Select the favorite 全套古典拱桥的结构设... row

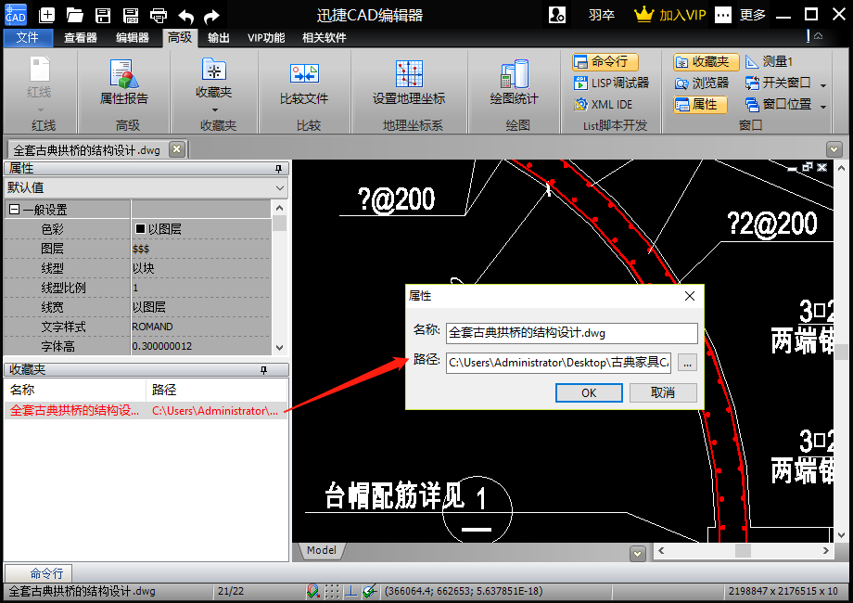[x=146, y=410]
